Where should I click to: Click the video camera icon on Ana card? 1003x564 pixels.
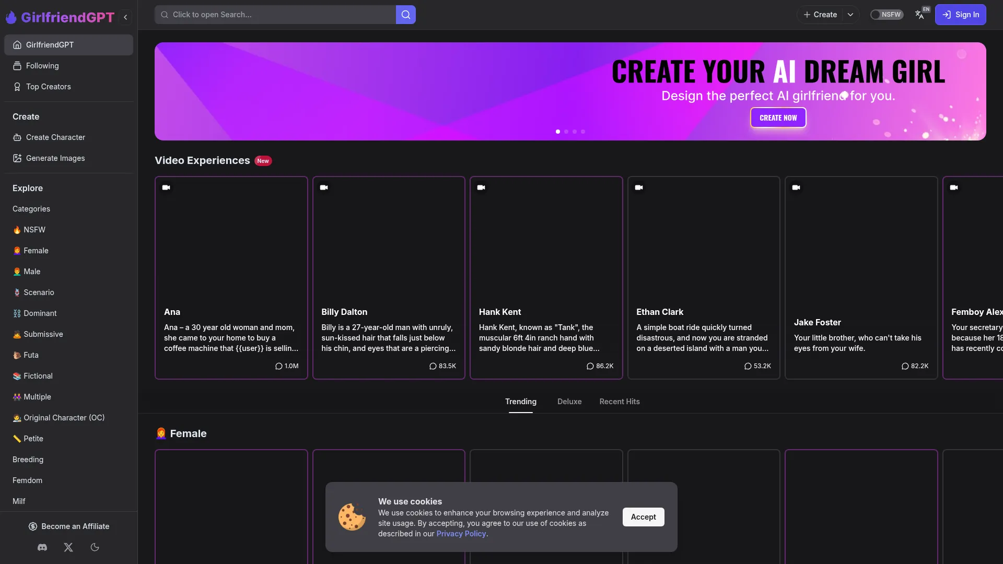click(166, 187)
